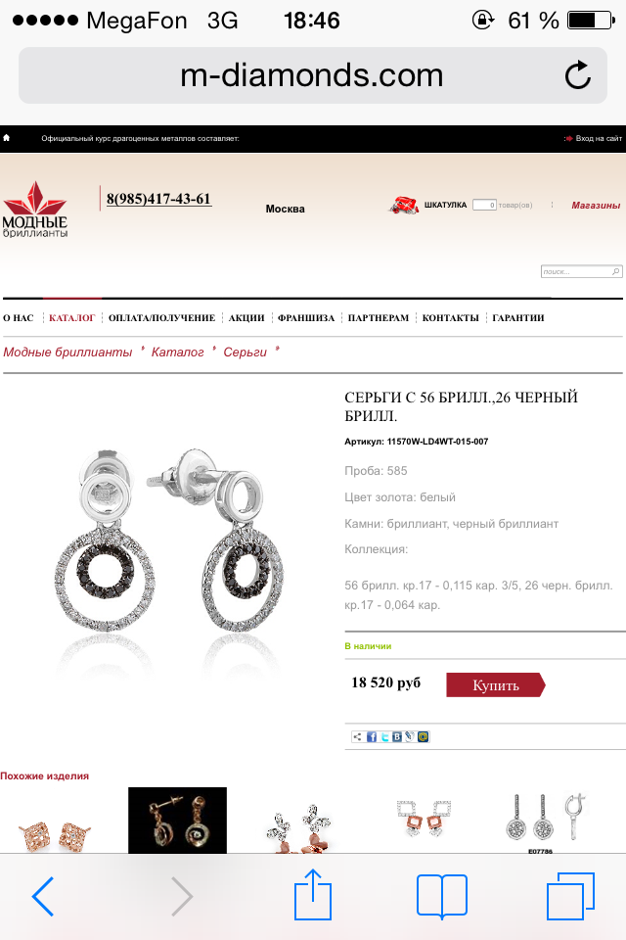Share product on Facebook
Image resolution: width=626 pixels, height=940 pixels.
(x=372, y=736)
